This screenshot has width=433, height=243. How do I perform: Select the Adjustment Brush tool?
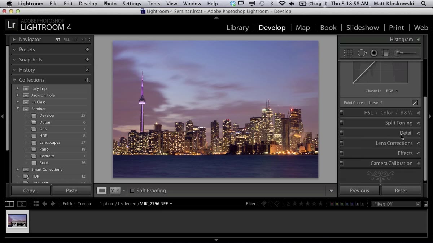(x=406, y=53)
